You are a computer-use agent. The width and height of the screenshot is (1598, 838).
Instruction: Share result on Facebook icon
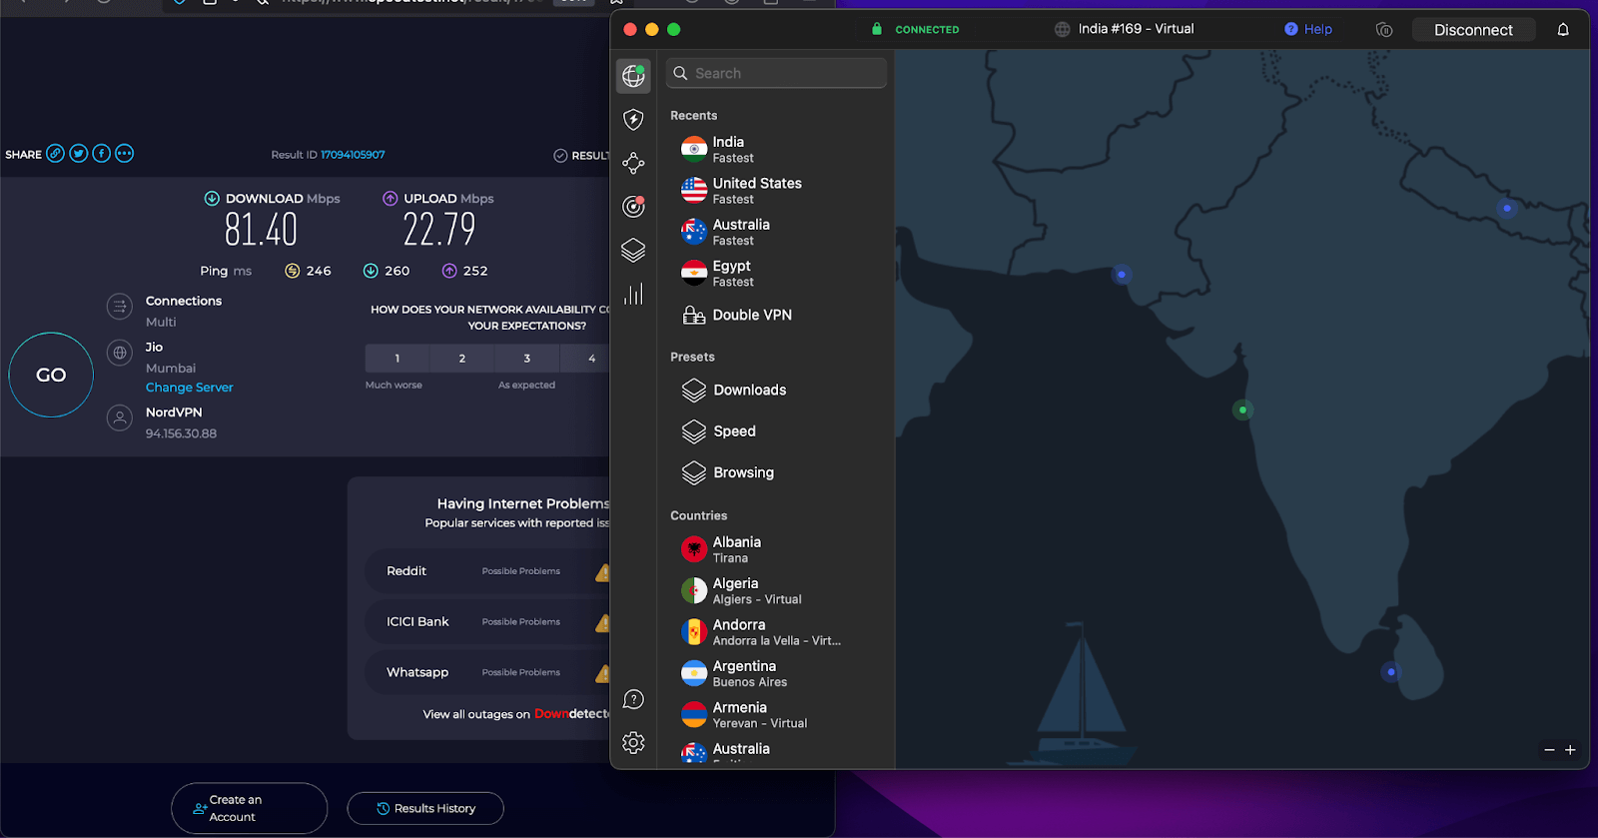[101, 153]
